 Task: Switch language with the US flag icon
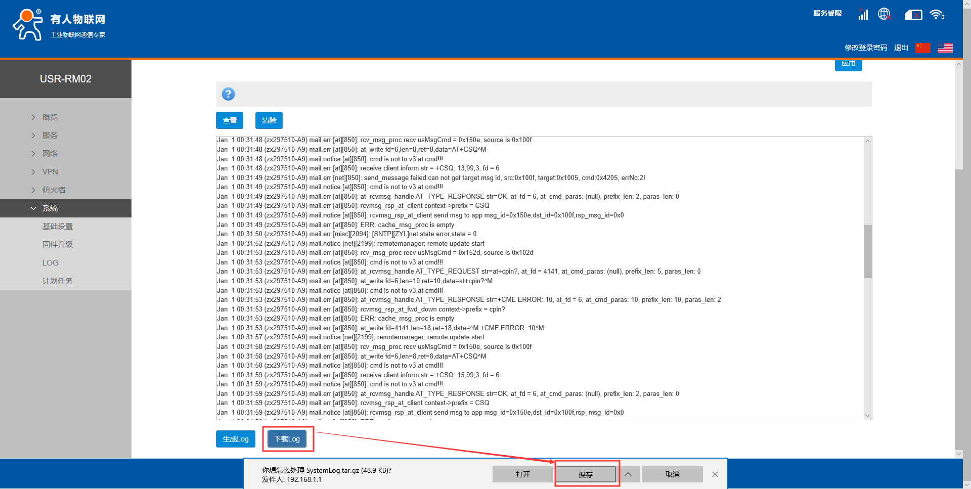pos(945,48)
